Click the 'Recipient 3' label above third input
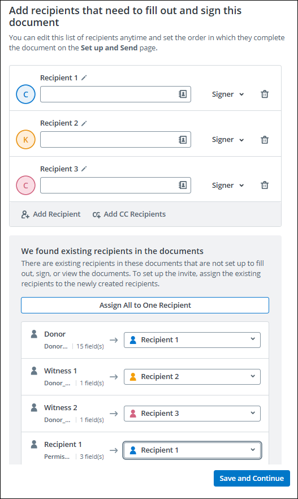The width and height of the screenshot is (298, 499). click(59, 169)
